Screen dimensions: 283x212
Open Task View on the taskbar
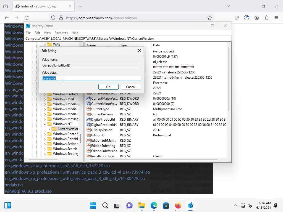(117, 206)
